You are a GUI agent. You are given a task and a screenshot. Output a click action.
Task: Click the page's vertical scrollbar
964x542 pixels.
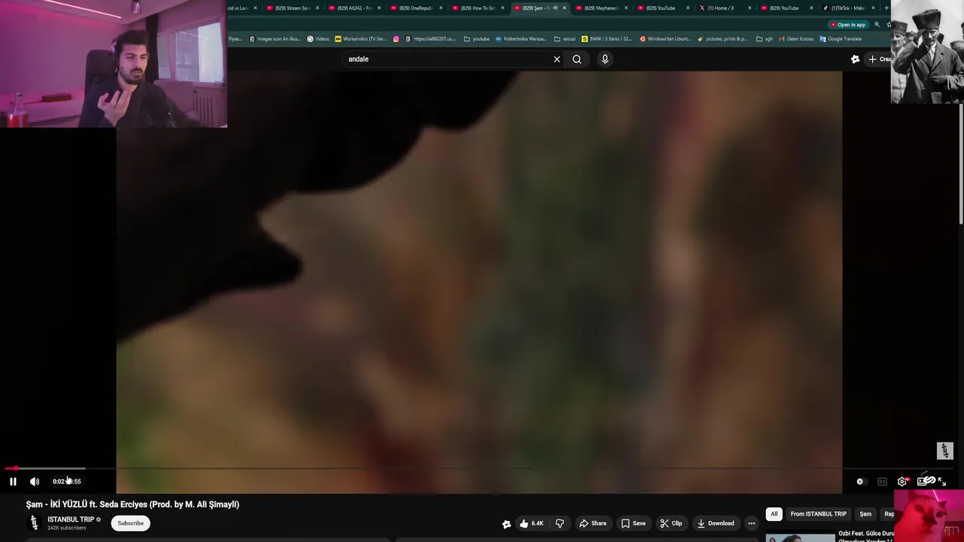tap(960, 166)
